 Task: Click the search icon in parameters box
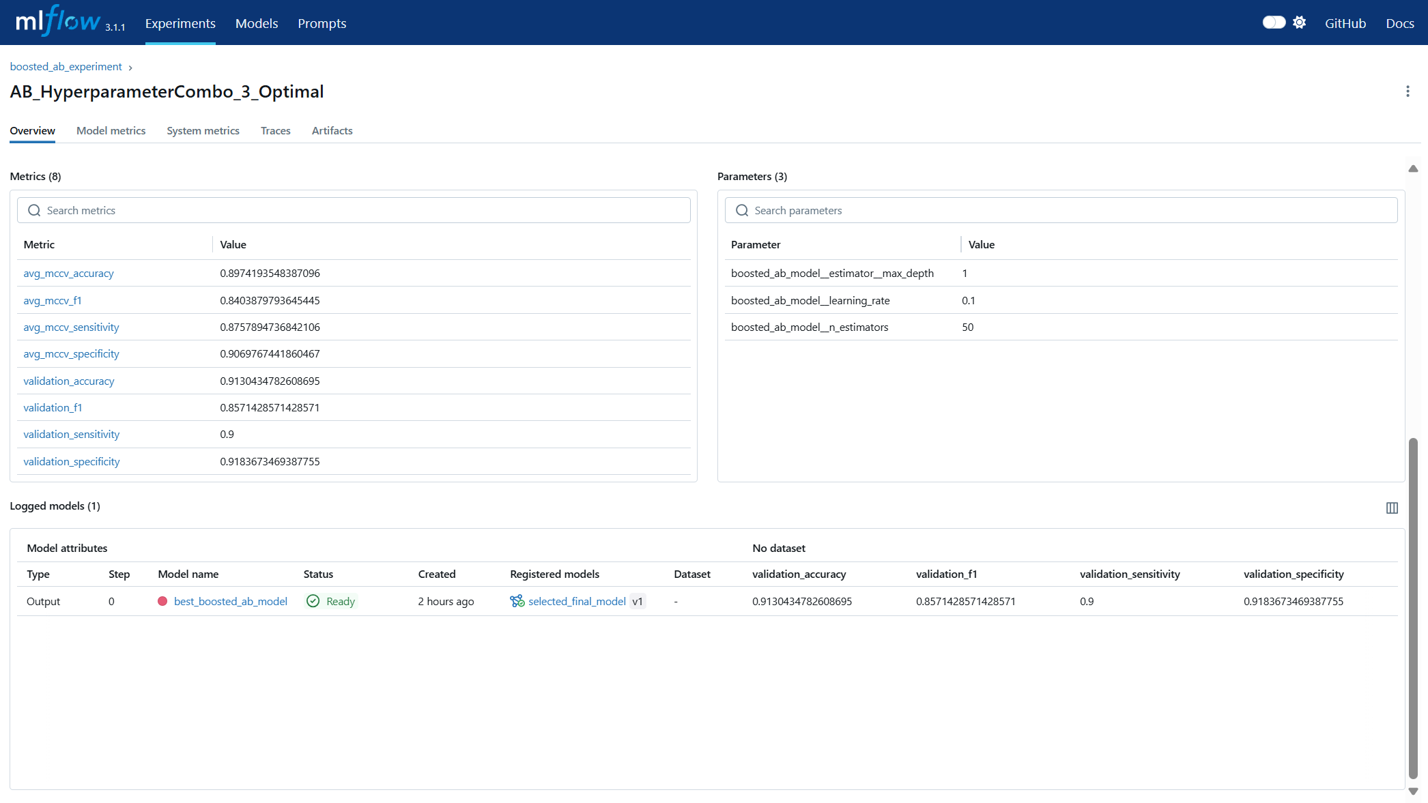point(742,210)
